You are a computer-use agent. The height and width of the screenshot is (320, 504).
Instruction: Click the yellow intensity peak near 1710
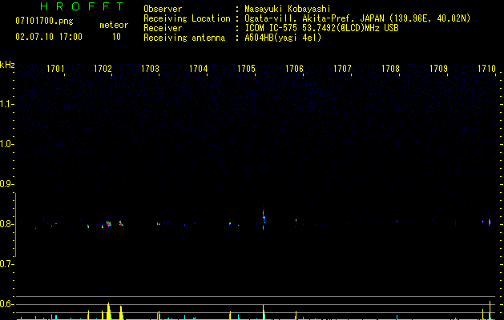(490, 310)
